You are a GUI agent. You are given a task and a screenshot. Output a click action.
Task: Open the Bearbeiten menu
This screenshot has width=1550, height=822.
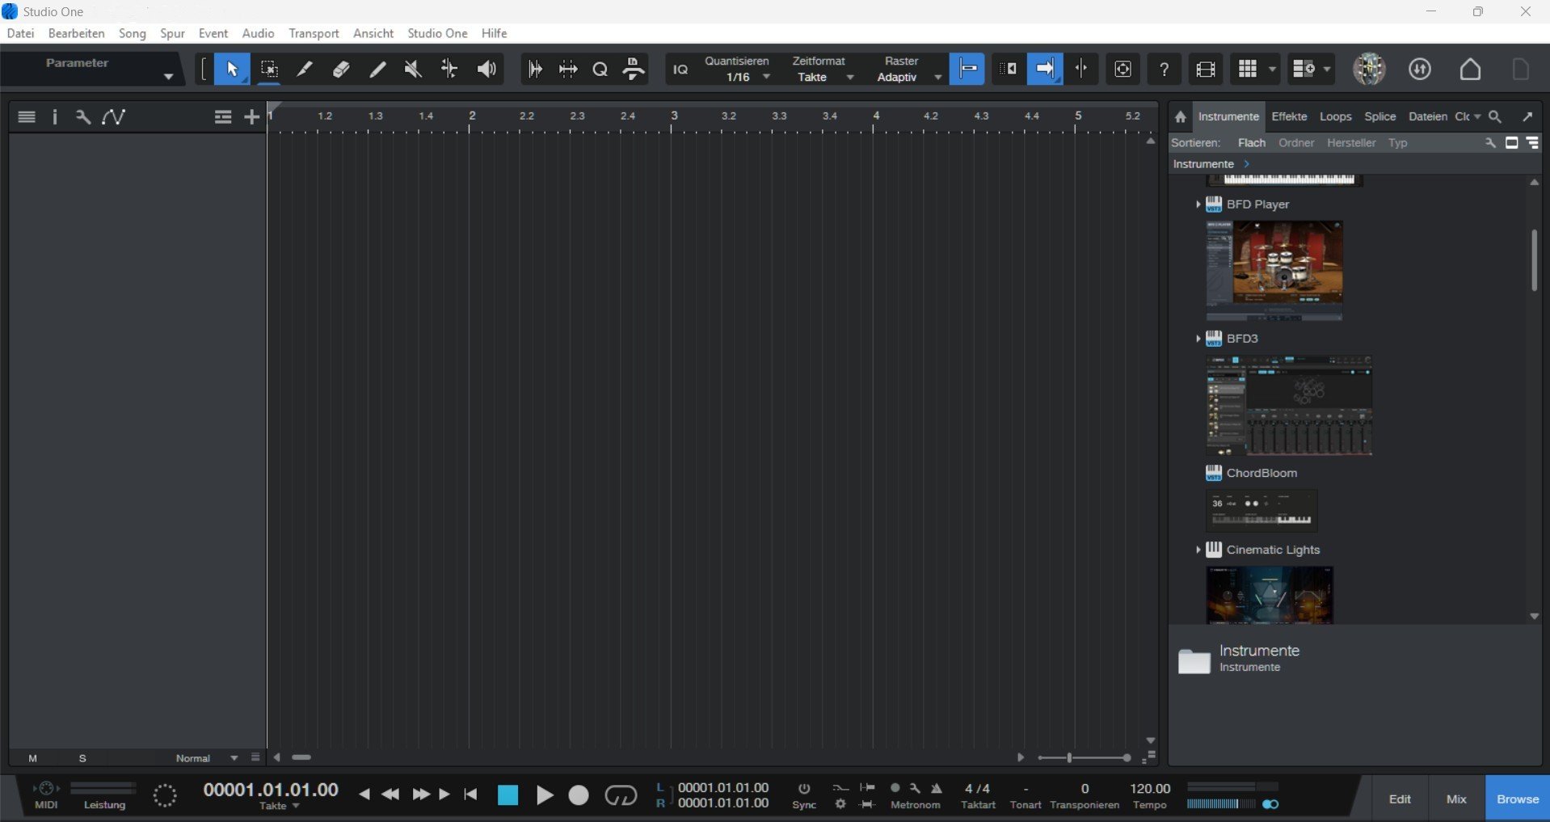[77, 33]
